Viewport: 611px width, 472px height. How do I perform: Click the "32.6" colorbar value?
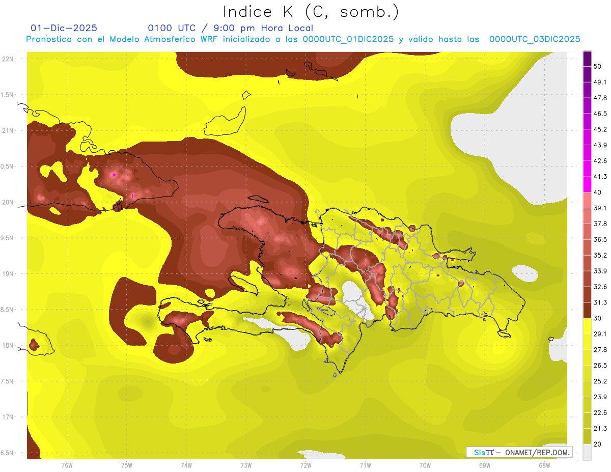click(x=600, y=287)
